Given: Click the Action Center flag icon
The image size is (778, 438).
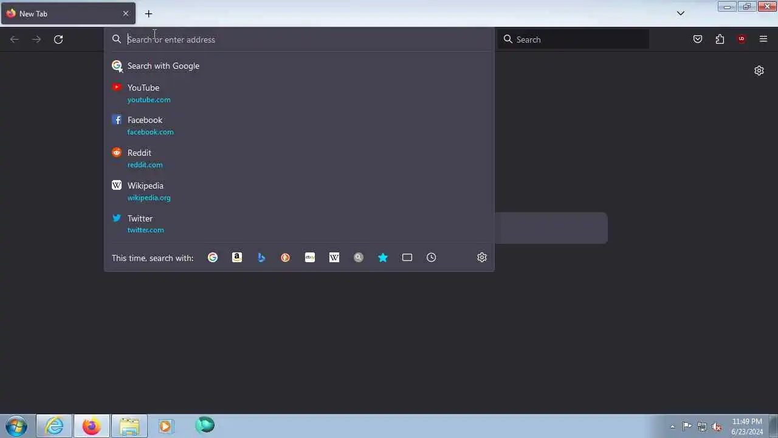Looking at the screenshot, I should pyautogui.click(x=687, y=426).
